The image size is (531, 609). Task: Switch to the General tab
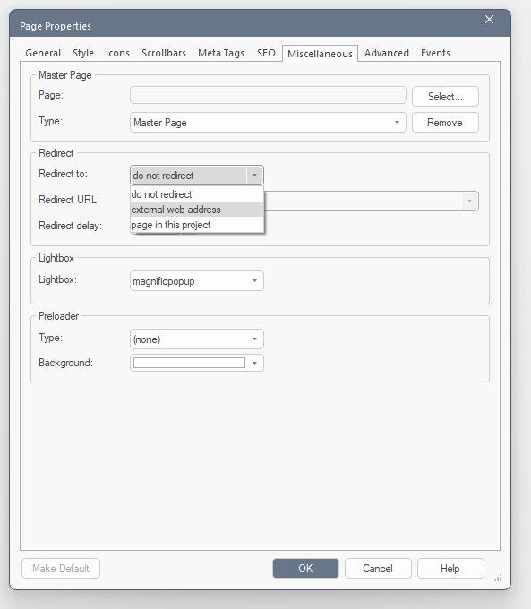(x=43, y=53)
